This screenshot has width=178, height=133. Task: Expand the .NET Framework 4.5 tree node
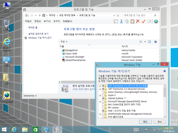coord(100,89)
